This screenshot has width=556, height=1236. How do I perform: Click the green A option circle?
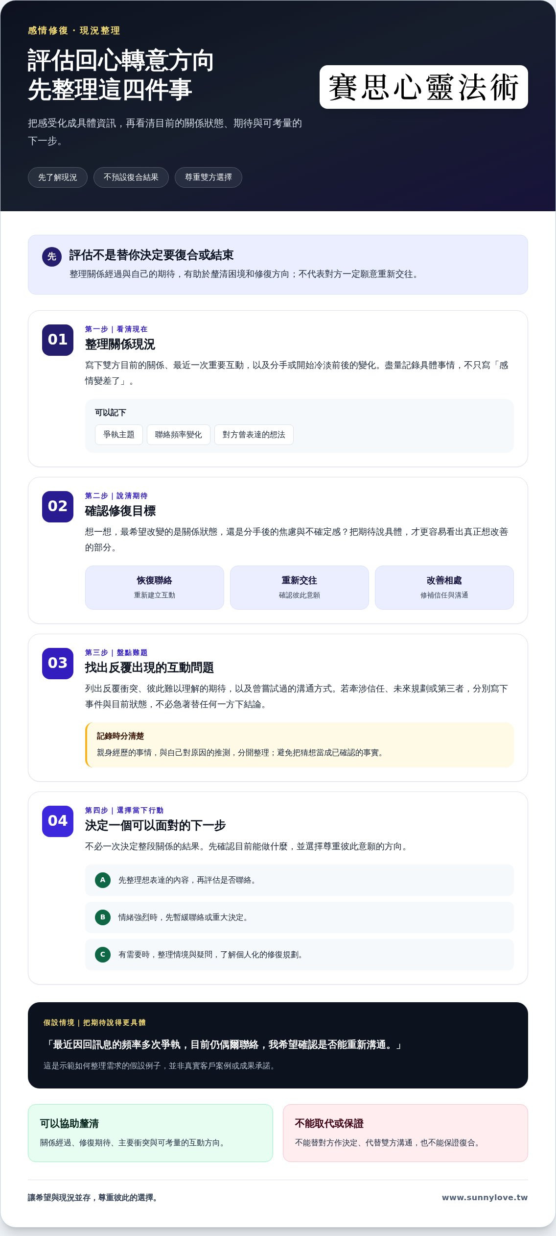point(103,880)
